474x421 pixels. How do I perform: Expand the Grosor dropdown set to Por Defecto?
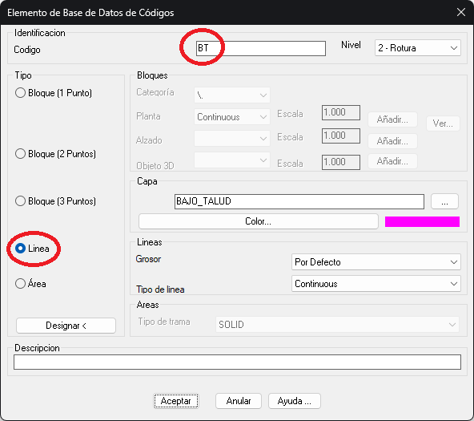[x=376, y=261]
